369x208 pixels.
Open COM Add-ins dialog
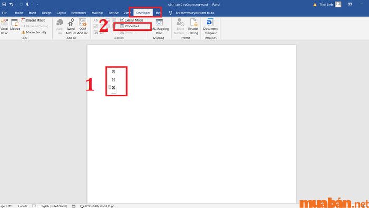(83, 26)
